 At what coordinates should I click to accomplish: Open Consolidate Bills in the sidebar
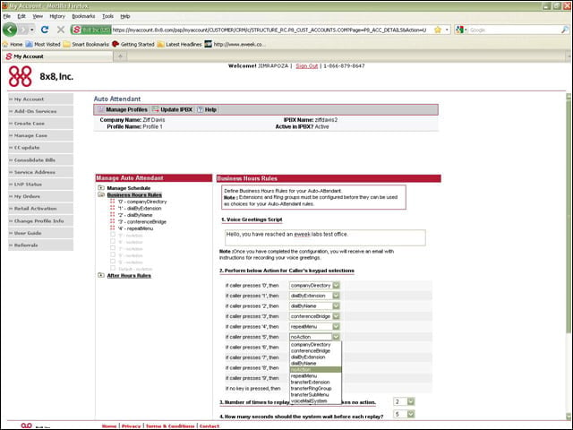point(40,159)
